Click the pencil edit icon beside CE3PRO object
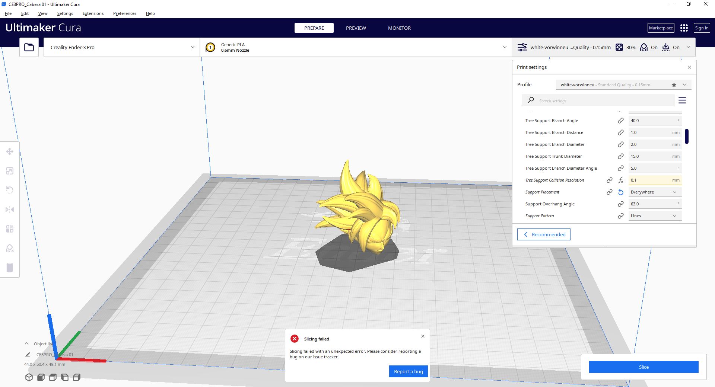Viewport: 715px width, 387px height. (28, 355)
